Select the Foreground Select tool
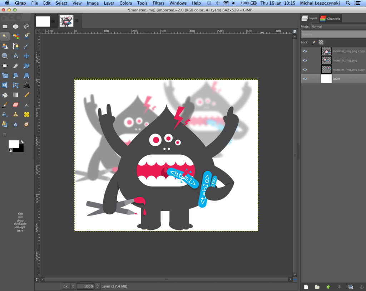Viewport: 366px width, 291px height. click(x=5, y=46)
